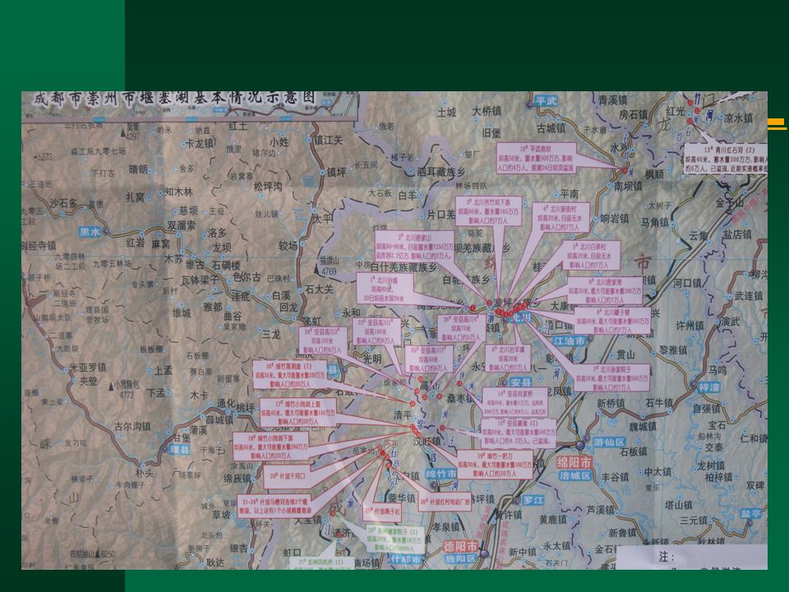This screenshot has height=592, width=789.
Task: Select the blue 游仙区 district label
Action: pos(609,442)
